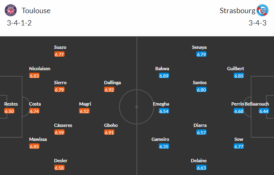Select goalkeeper Bellaarouch

[258, 104]
